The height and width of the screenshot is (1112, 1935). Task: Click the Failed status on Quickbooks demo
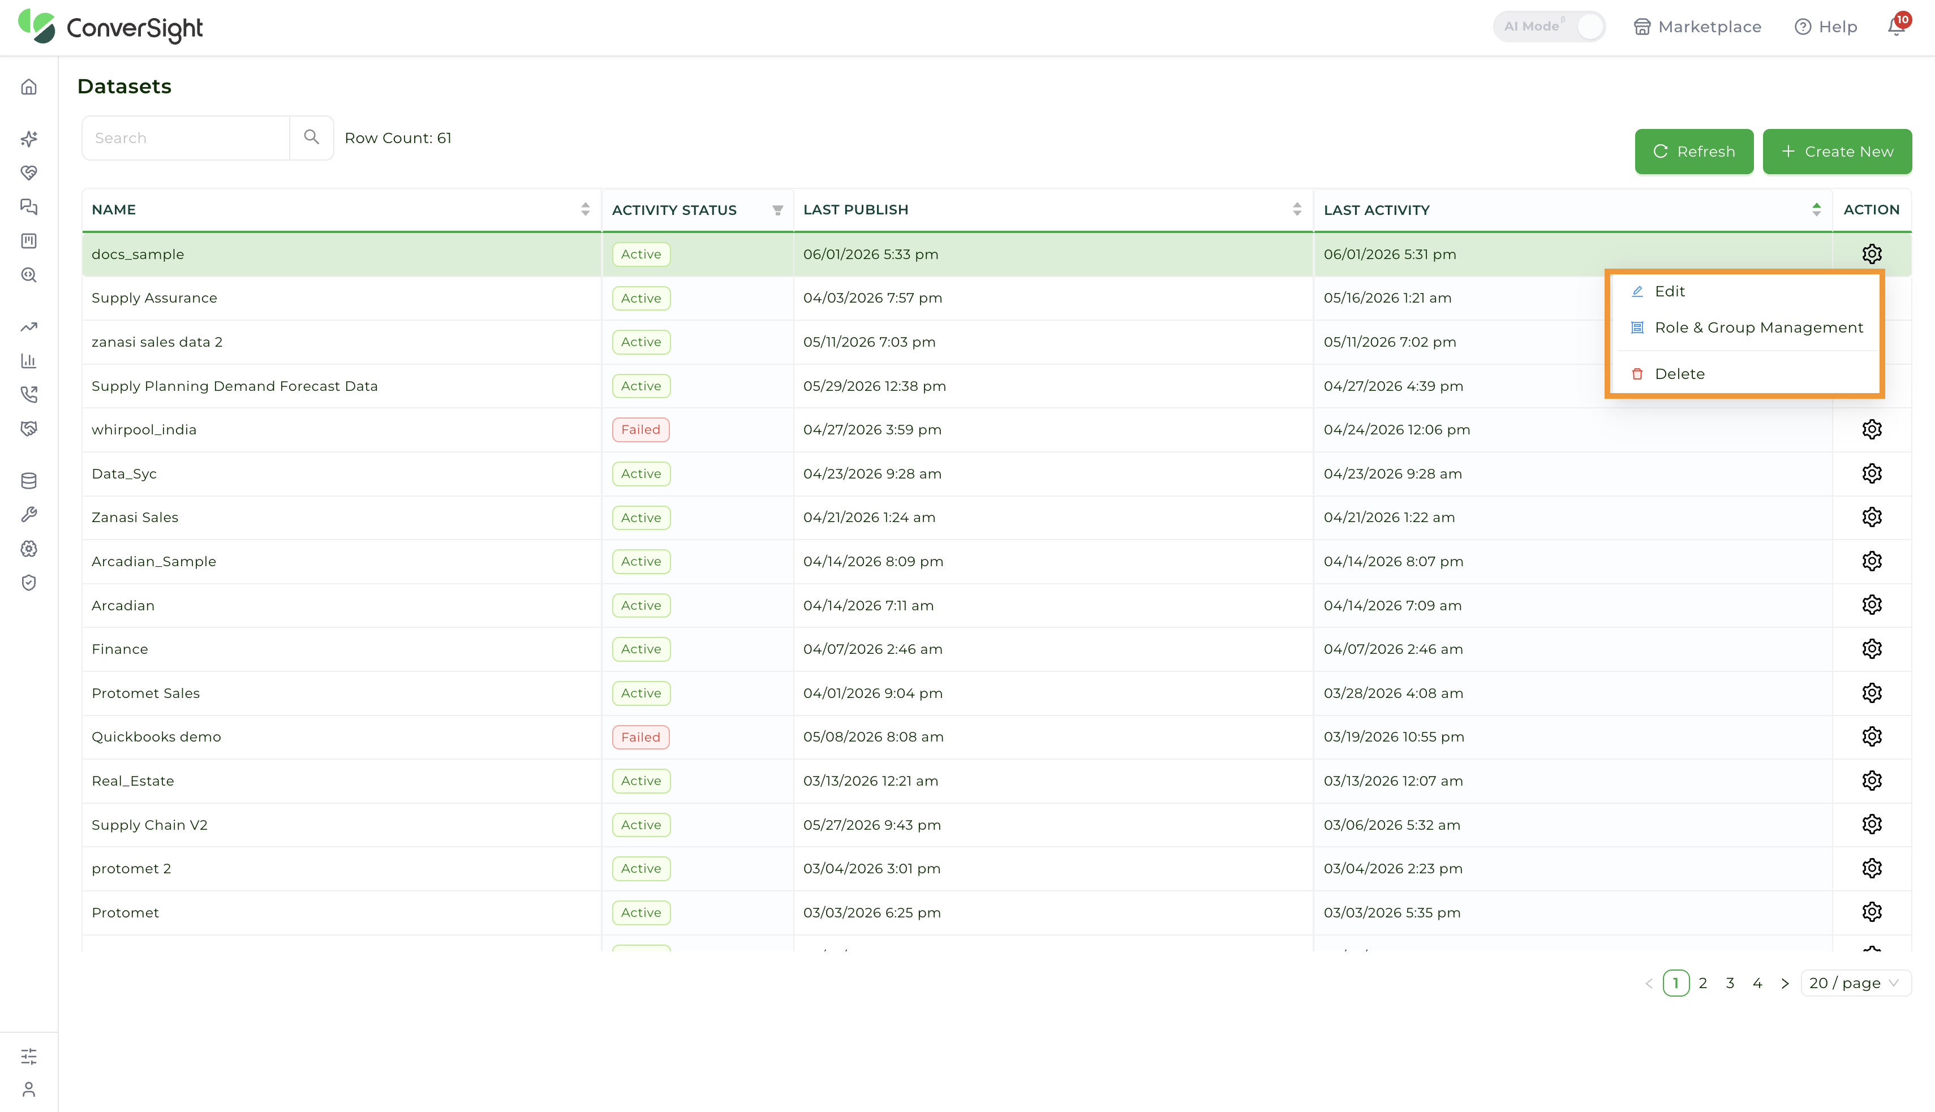click(641, 737)
